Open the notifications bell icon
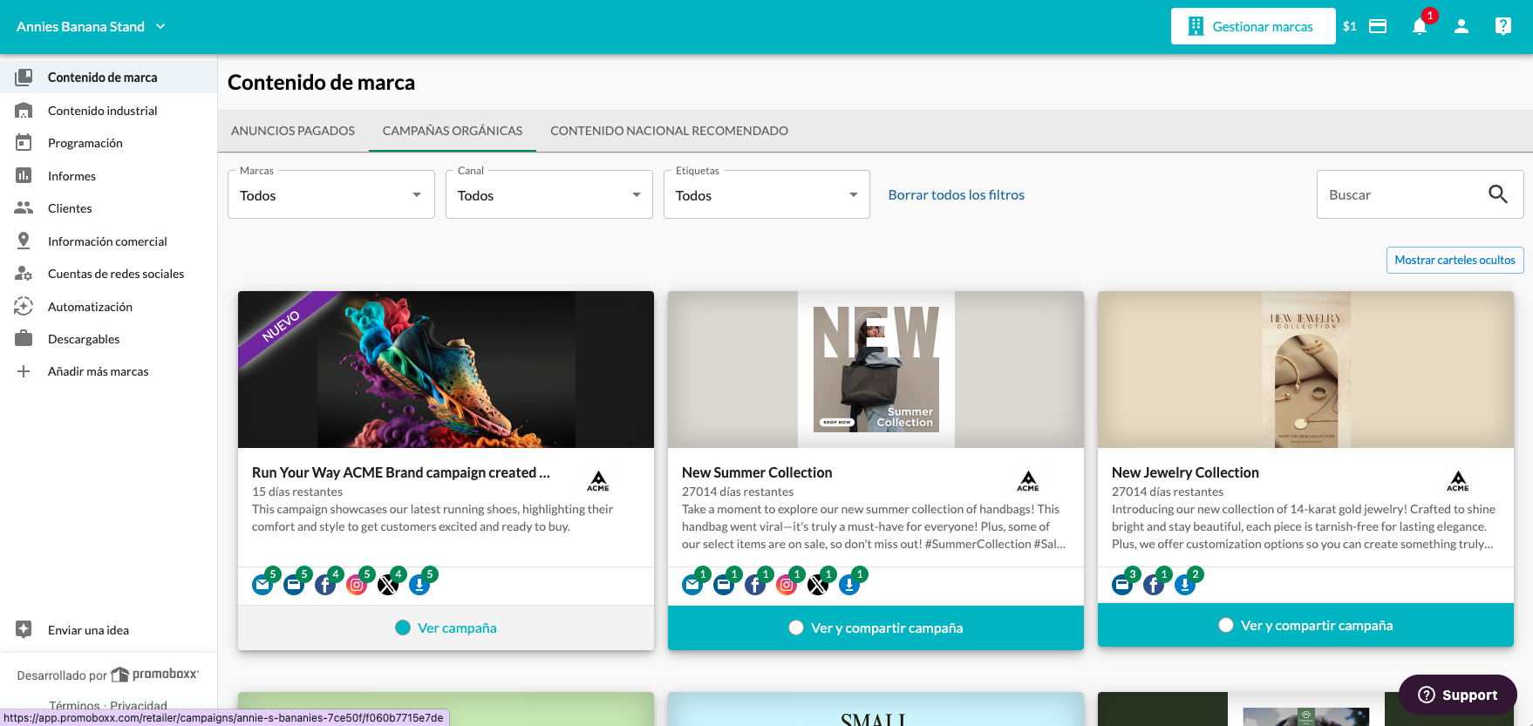 click(1420, 26)
